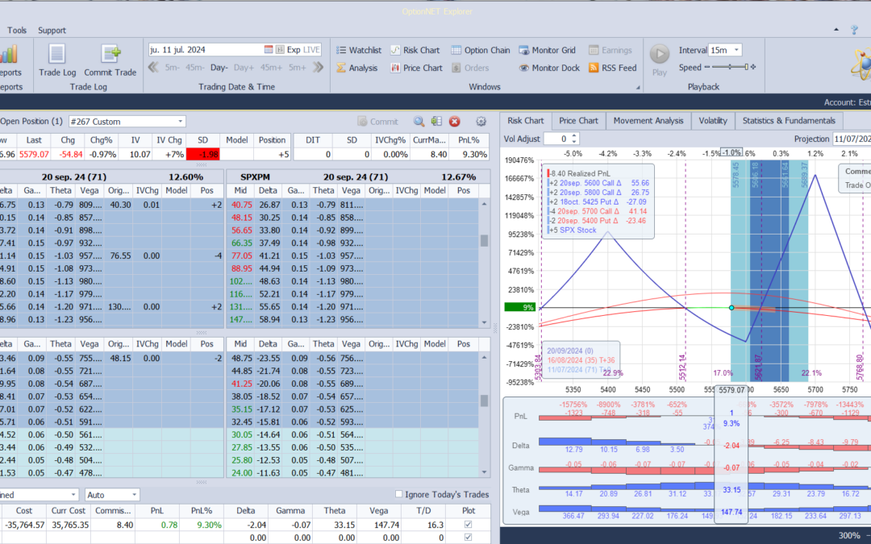Image resolution: width=871 pixels, height=544 pixels.
Task: Step back one day with Day-
Action: pyautogui.click(x=219, y=68)
